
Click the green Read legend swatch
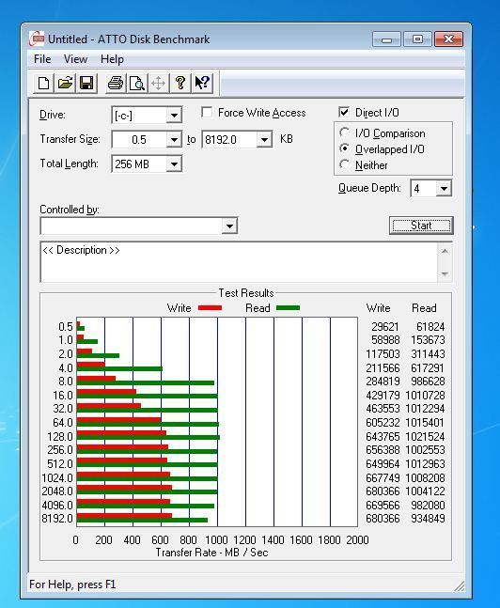[288, 308]
